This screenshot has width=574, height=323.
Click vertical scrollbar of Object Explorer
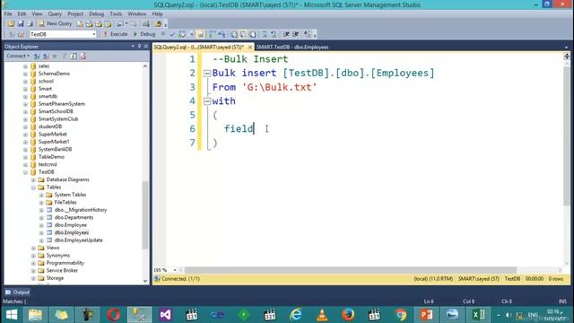[x=145, y=215]
